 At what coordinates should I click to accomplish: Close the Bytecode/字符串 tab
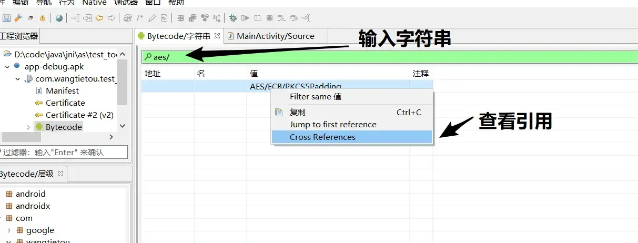coord(217,36)
